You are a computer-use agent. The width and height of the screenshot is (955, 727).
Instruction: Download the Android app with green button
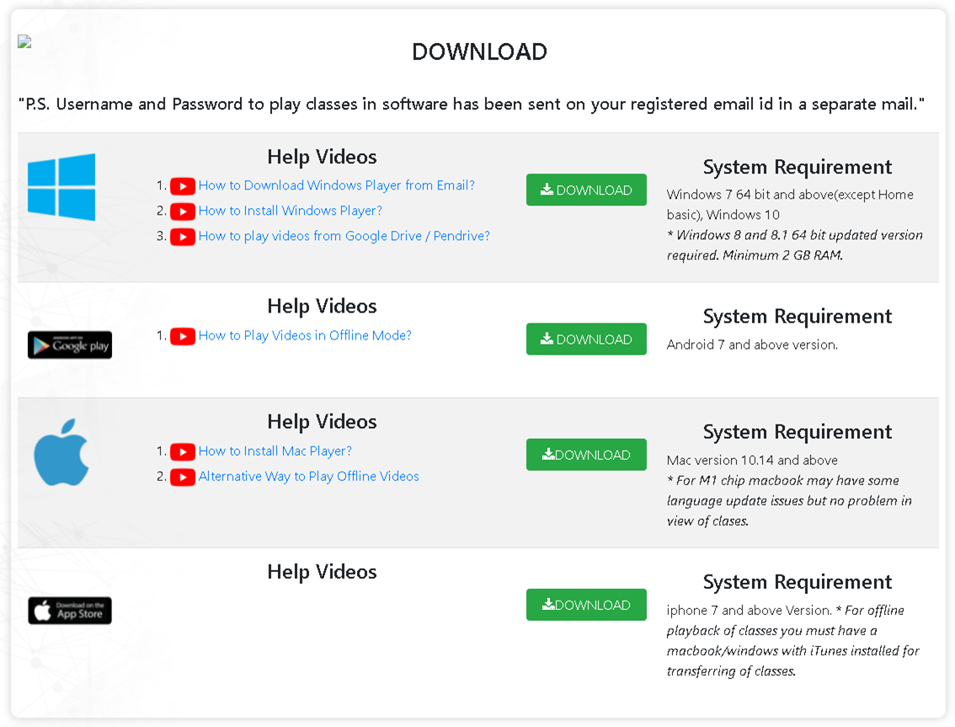click(x=586, y=339)
